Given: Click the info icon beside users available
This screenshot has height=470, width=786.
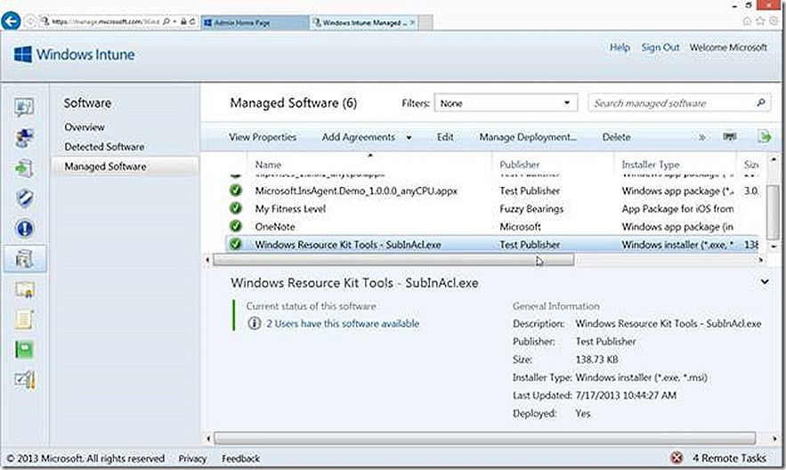Looking at the screenshot, I should tap(255, 323).
